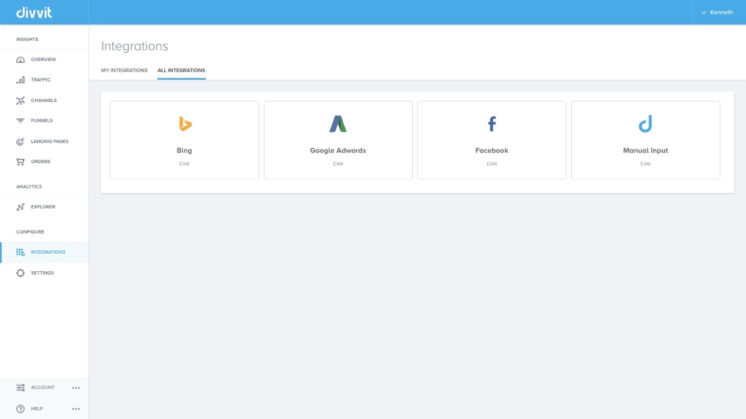This screenshot has width=746, height=419.
Task: Click the Manual Input logo icon
Action: pos(645,124)
